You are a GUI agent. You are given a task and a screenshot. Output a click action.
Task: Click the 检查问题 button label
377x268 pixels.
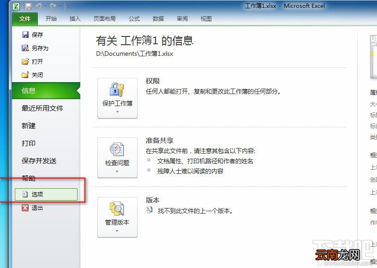[x=117, y=163]
